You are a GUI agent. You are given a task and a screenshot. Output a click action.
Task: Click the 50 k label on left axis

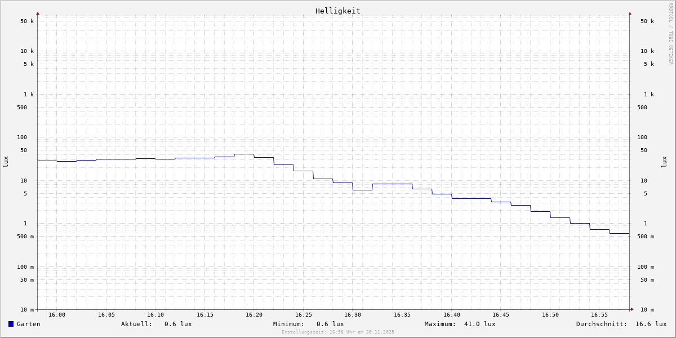[27, 21]
